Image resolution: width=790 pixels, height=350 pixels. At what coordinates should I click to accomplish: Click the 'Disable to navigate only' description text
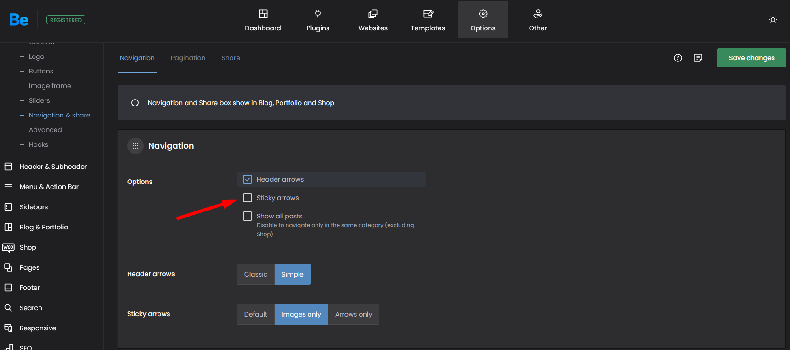click(x=335, y=230)
